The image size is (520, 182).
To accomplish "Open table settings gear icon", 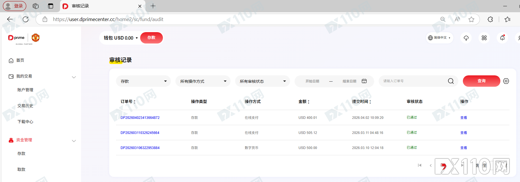I will [506, 81].
